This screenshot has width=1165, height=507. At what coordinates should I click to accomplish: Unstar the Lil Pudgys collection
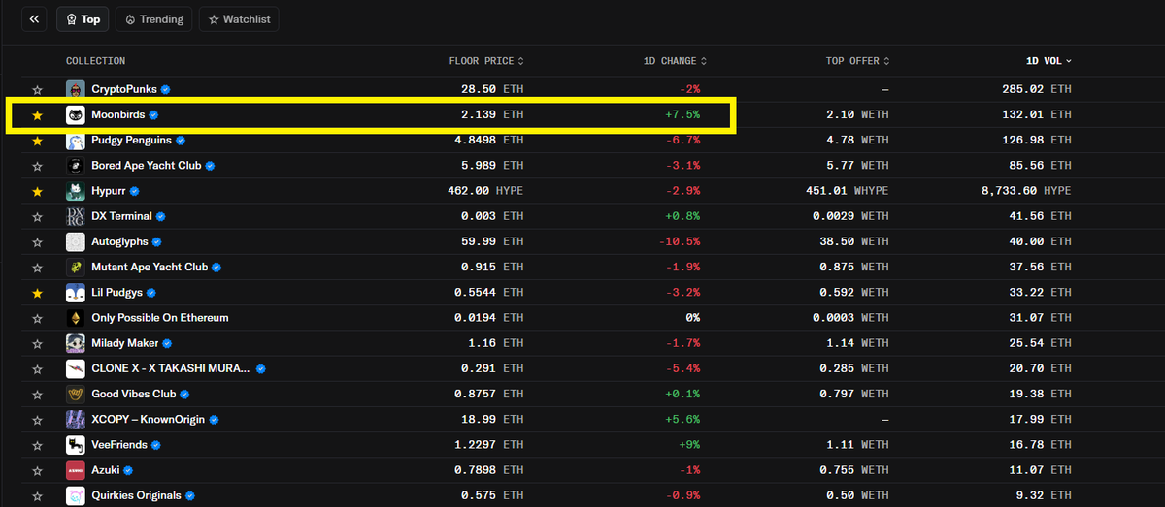point(38,293)
